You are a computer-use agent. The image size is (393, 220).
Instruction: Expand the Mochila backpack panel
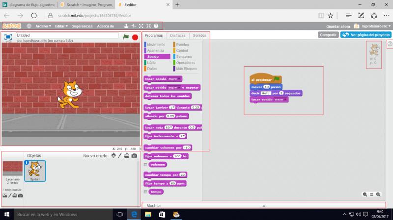click(x=264, y=205)
